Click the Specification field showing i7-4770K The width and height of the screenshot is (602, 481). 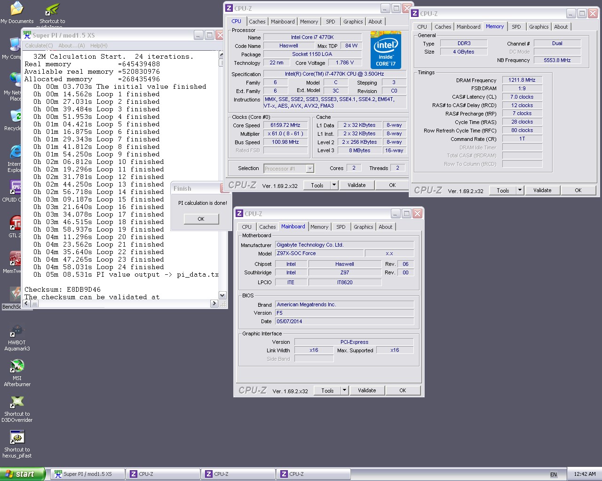pos(334,74)
